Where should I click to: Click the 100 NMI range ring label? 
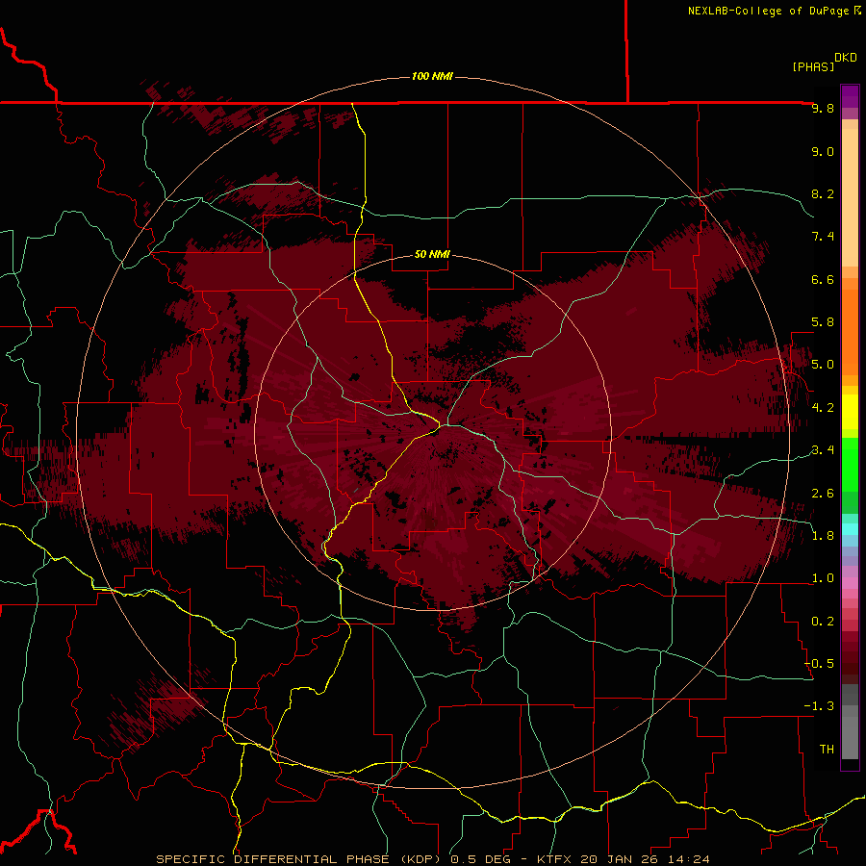tap(432, 76)
